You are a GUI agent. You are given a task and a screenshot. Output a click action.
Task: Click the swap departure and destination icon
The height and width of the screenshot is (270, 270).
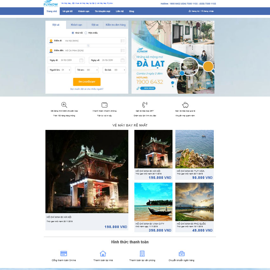(x=88, y=45)
